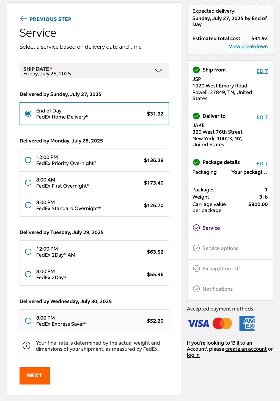Edit the Ship from address
The image size is (280, 401).
click(262, 71)
